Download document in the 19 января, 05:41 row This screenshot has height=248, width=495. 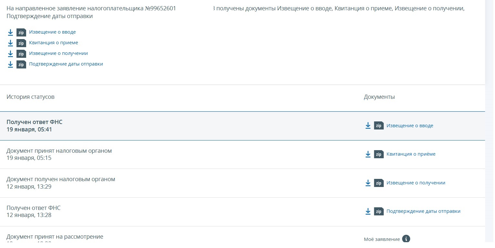pyautogui.click(x=368, y=126)
